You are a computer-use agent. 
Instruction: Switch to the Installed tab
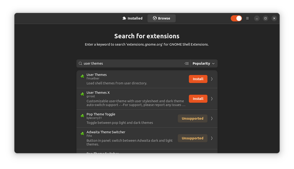[x=133, y=18]
